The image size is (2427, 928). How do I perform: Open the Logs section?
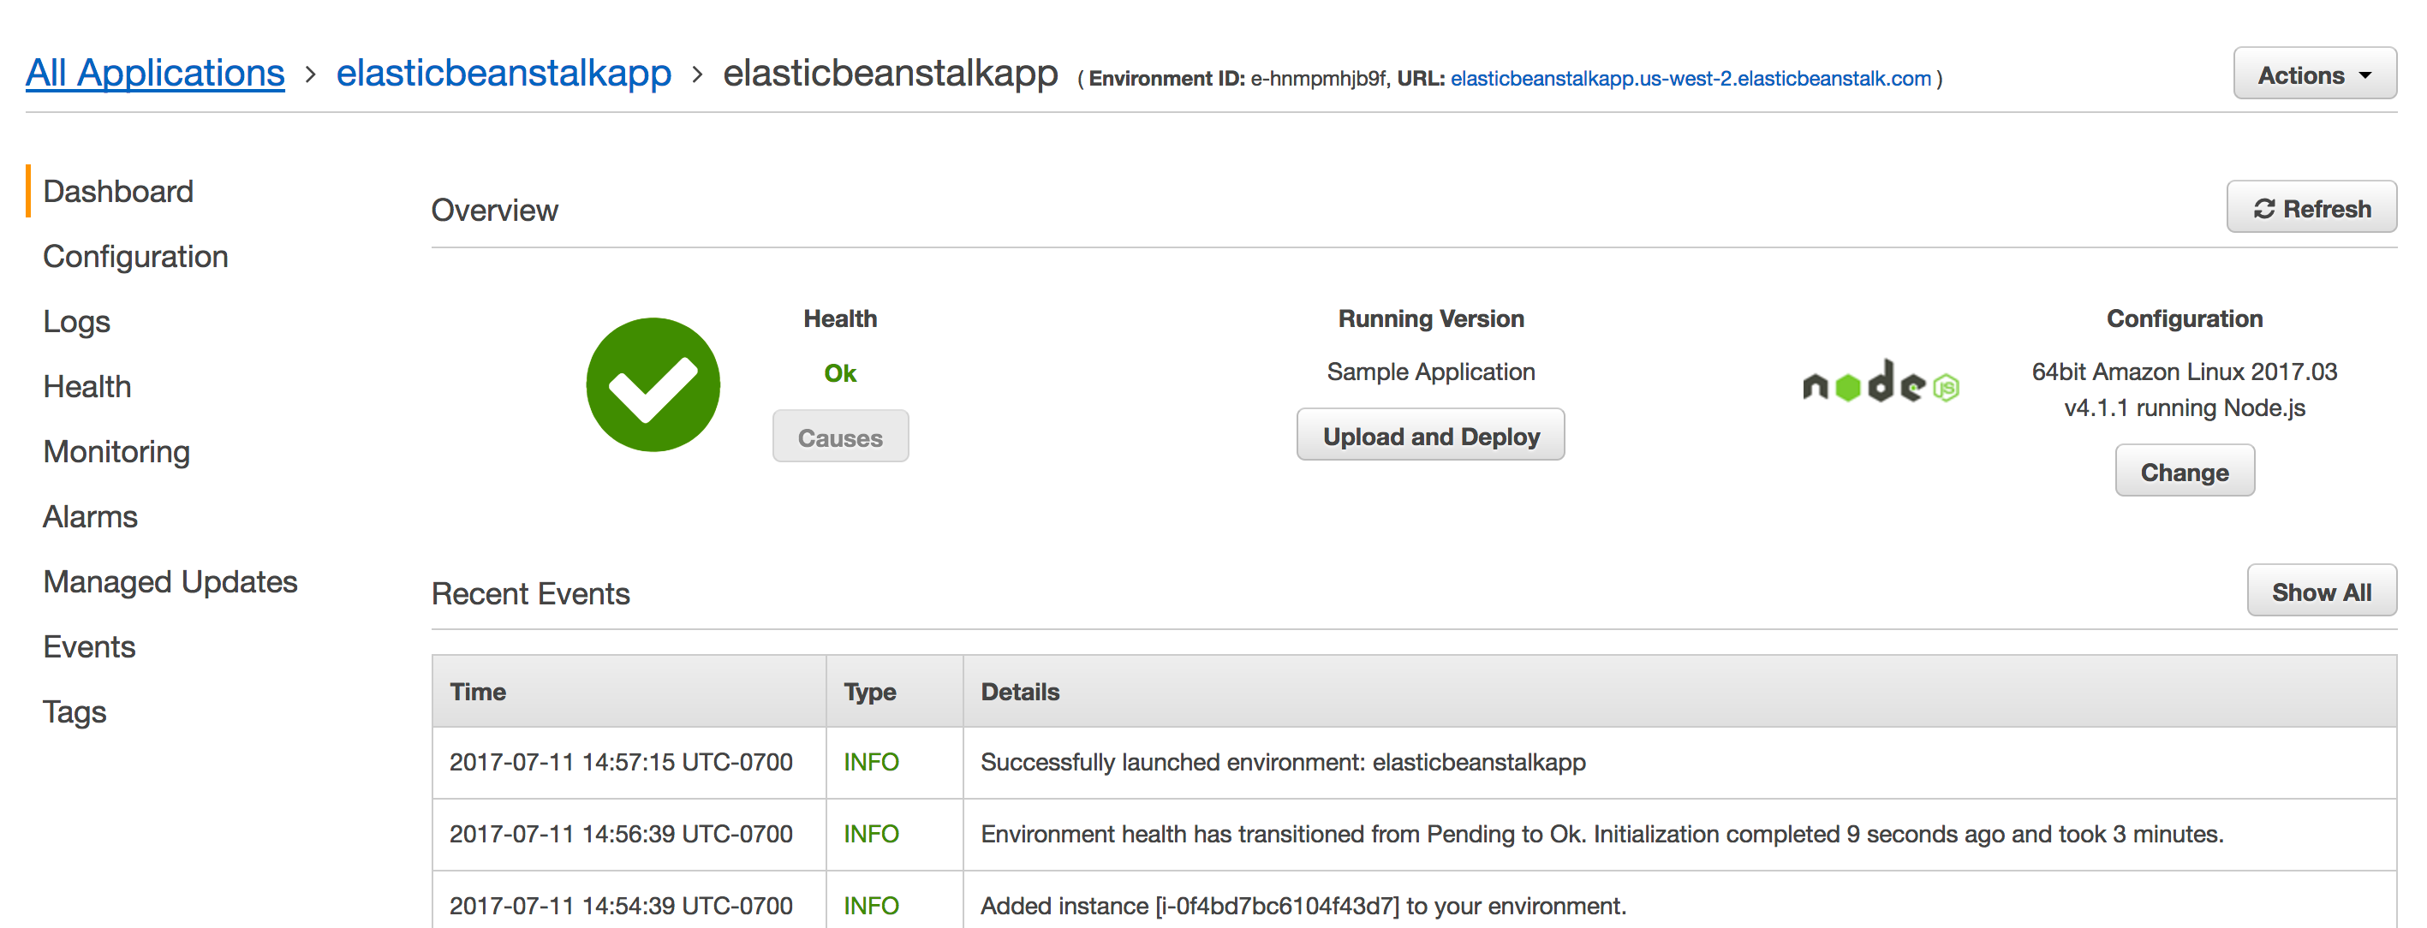tap(76, 321)
